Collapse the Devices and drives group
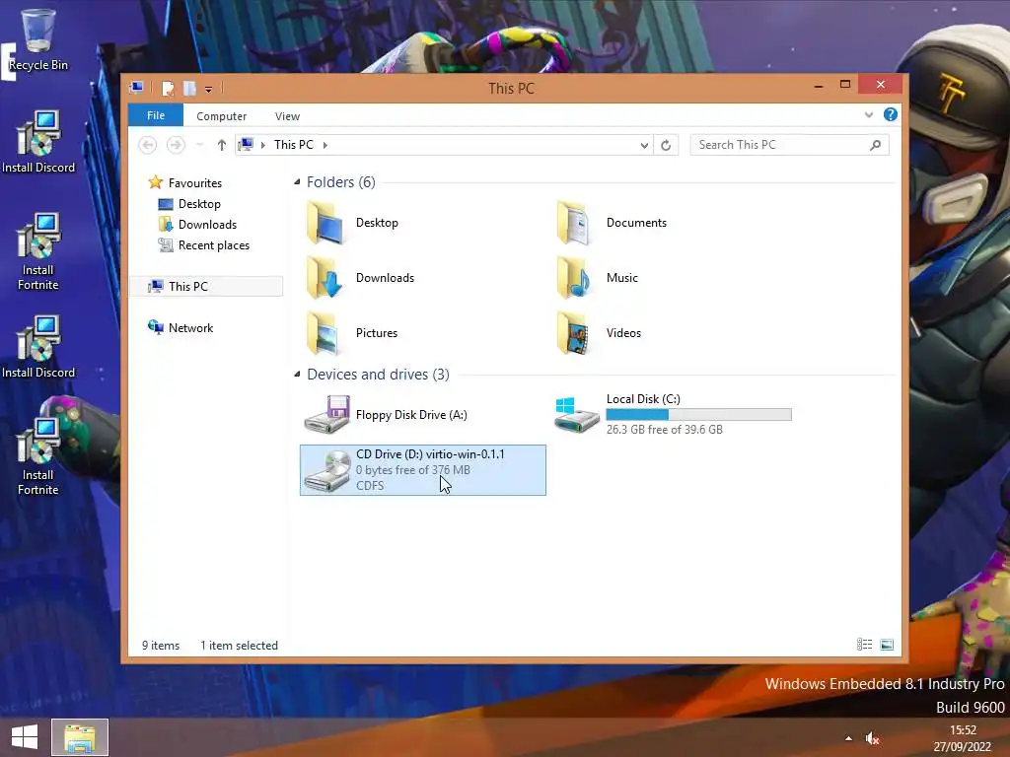 tap(297, 374)
